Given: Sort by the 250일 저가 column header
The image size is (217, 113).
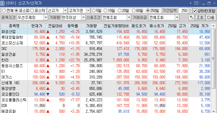Looking at the screenshot, I should [x=199, y=26].
